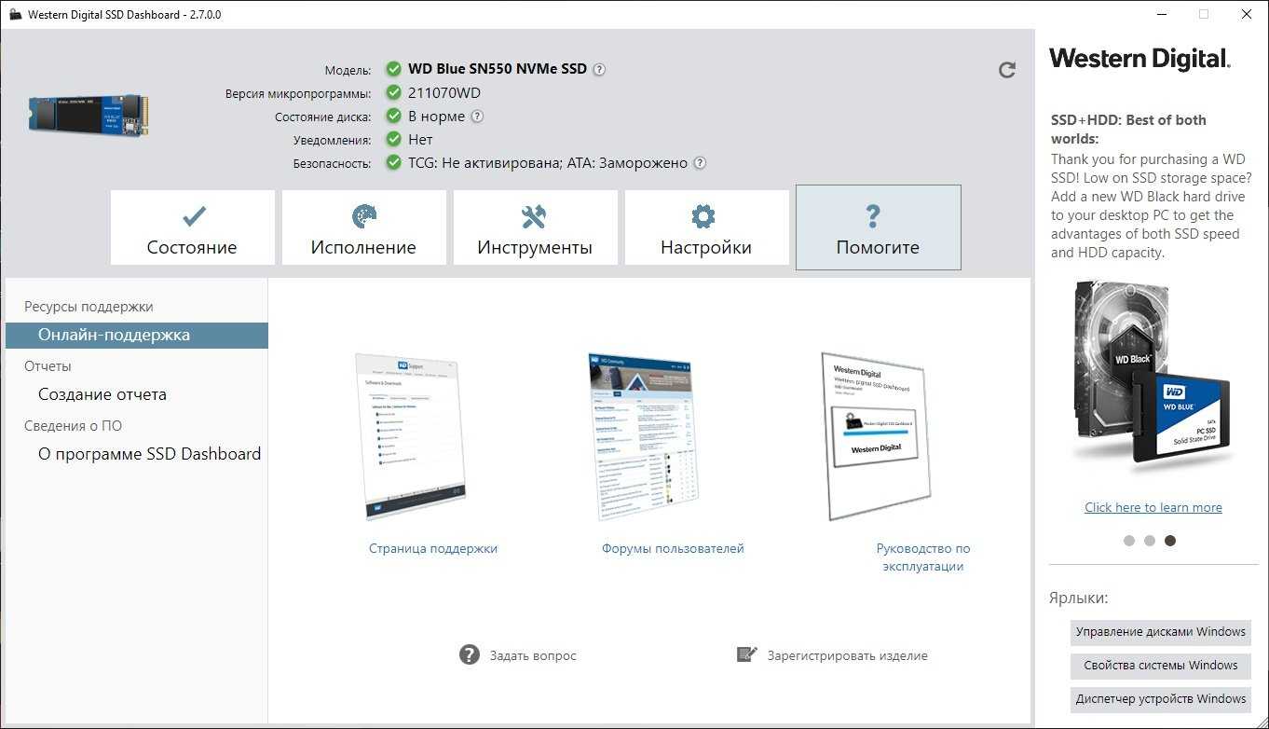Open the 'Инструменты' tab

(x=535, y=228)
